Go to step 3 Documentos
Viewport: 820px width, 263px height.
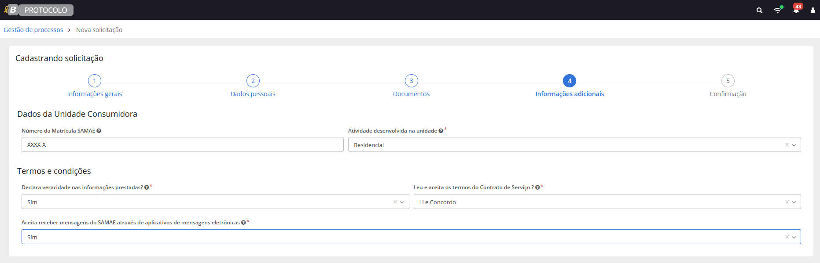coord(411,81)
